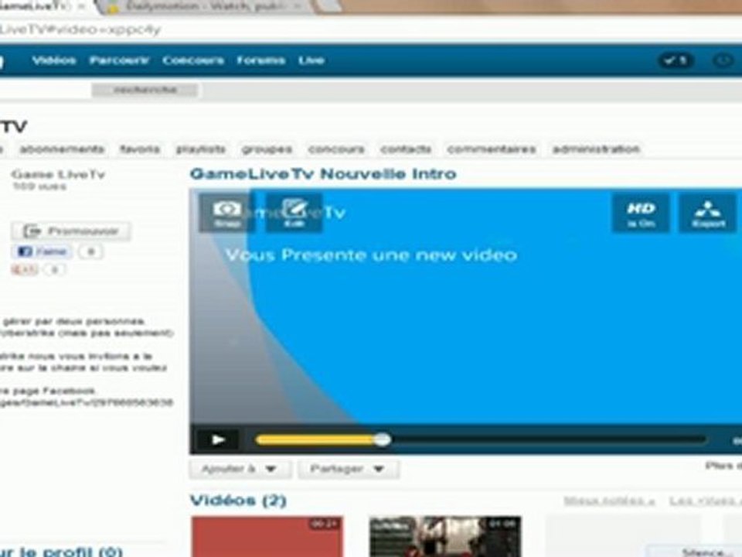Click the Vidéos (2) section heading

point(238,501)
